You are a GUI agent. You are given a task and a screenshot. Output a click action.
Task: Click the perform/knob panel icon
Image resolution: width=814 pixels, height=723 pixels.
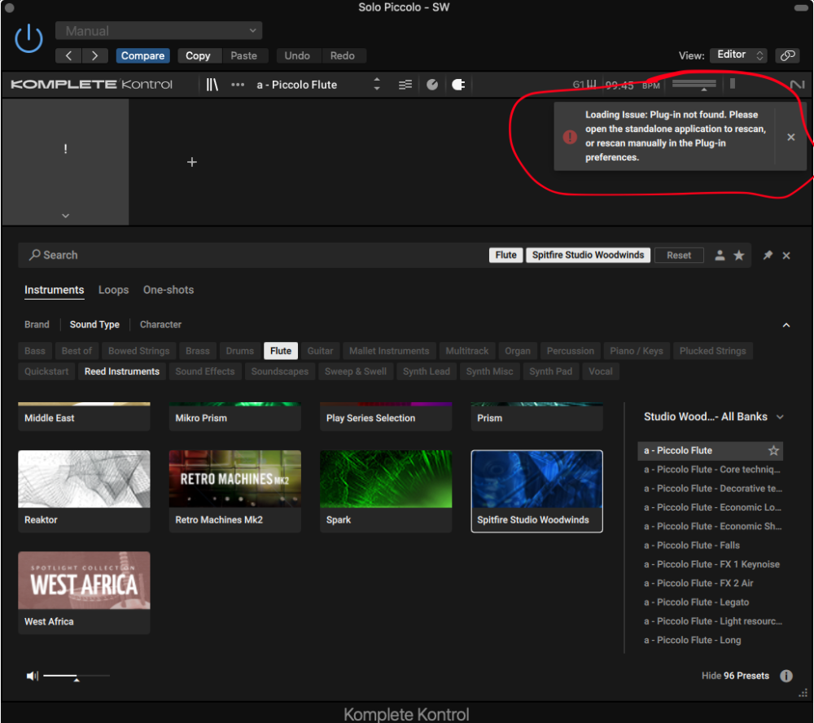point(432,84)
